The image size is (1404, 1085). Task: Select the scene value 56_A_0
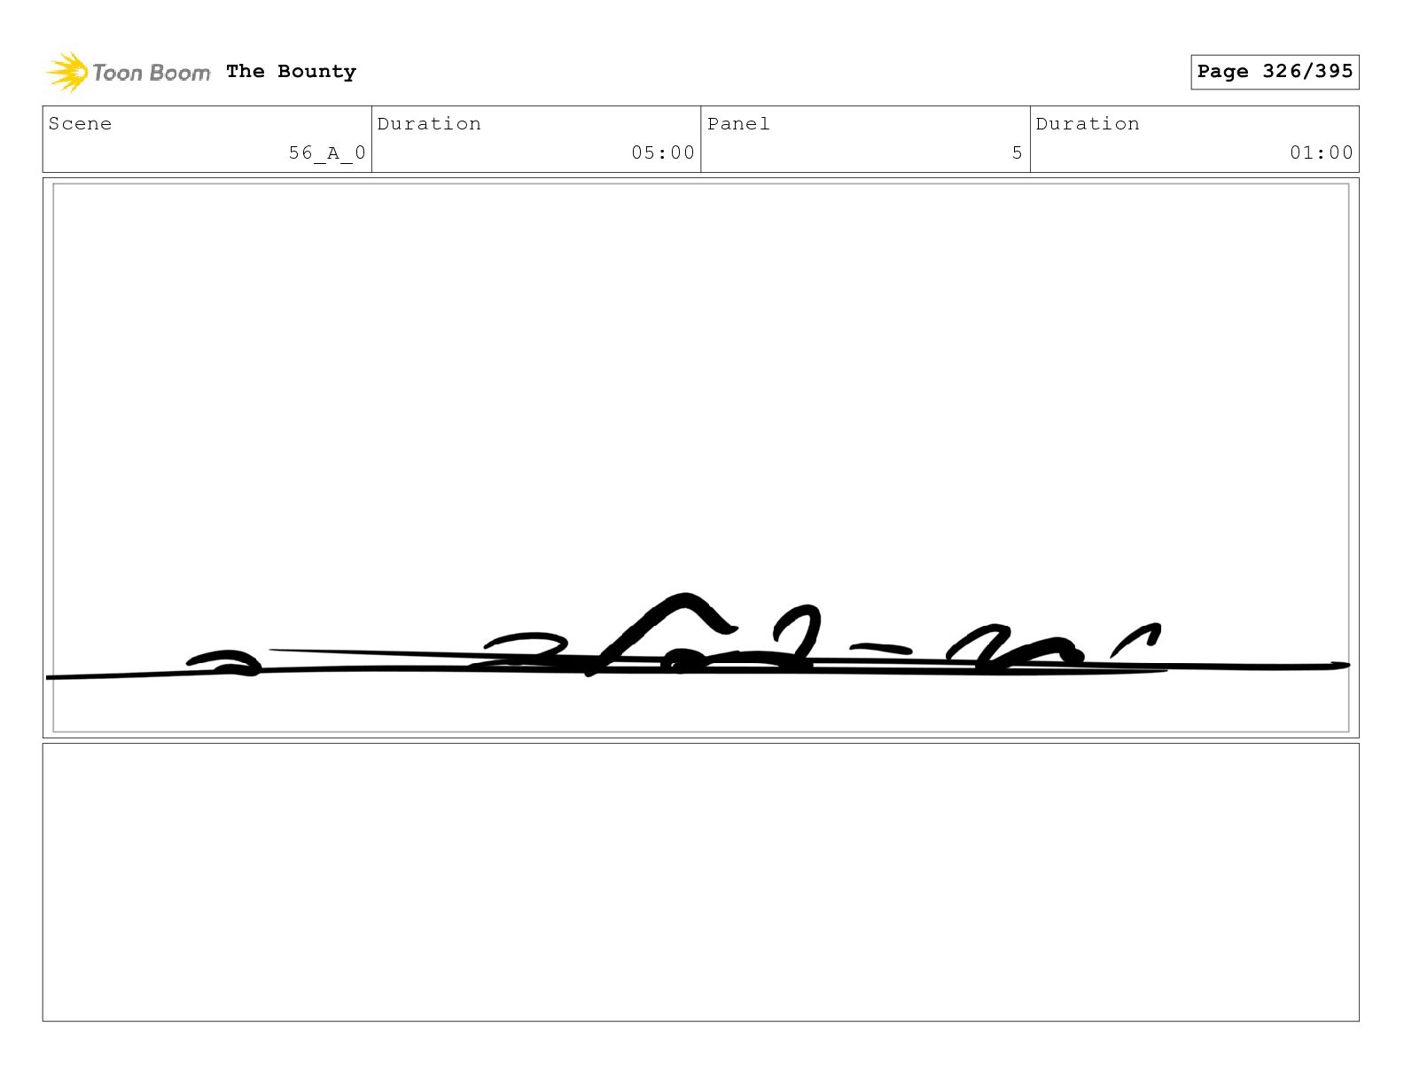(327, 152)
